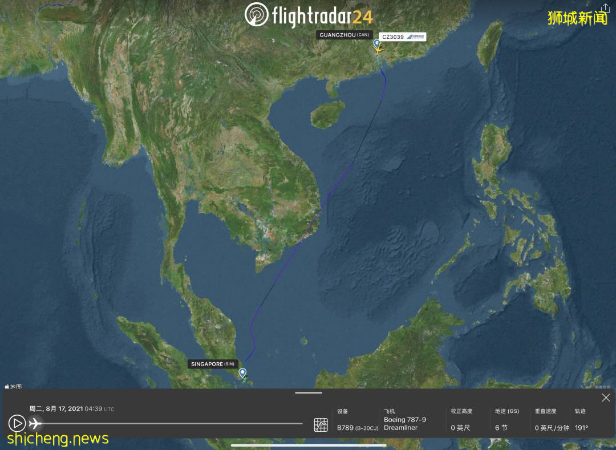The image size is (616, 450).
Task: Click the 191° track heading value
Action: point(581,428)
